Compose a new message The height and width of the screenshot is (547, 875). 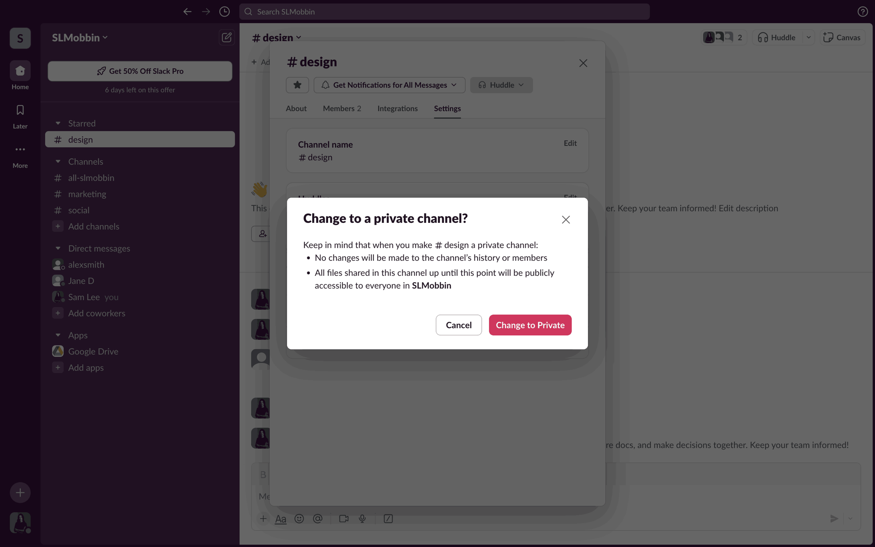pyautogui.click(x=226, y=37)
